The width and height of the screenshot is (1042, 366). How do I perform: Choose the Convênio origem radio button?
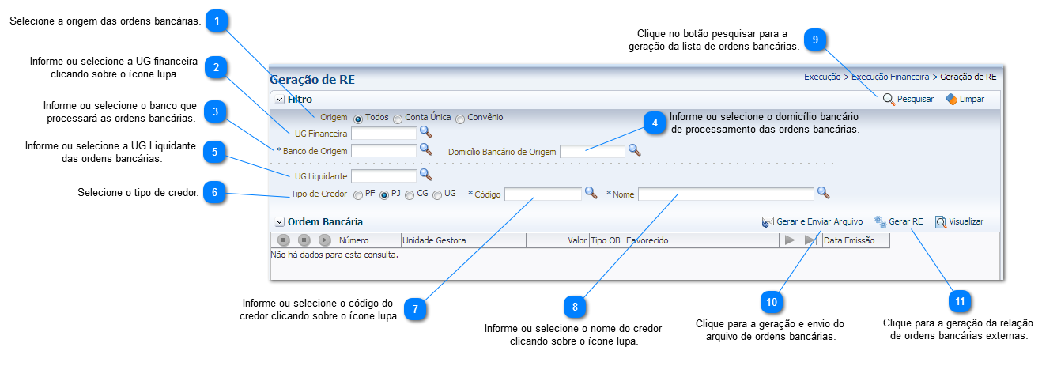pos(460,119)
